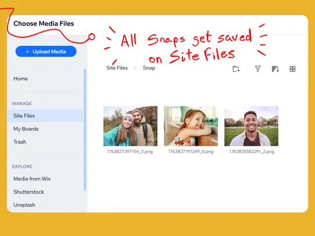Browse Media from Wix
Image resolution: width=315 pixels, height=236 pixels.
32,179
